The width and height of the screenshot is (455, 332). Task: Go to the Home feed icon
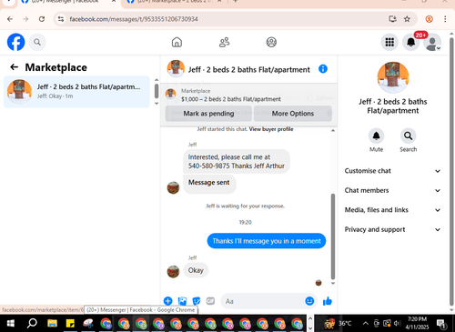click(x=177, y=42)
